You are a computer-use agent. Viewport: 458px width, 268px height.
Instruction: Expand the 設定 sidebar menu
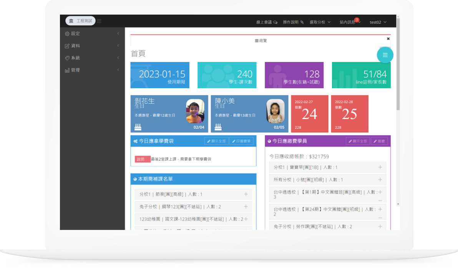pos(92,33)
